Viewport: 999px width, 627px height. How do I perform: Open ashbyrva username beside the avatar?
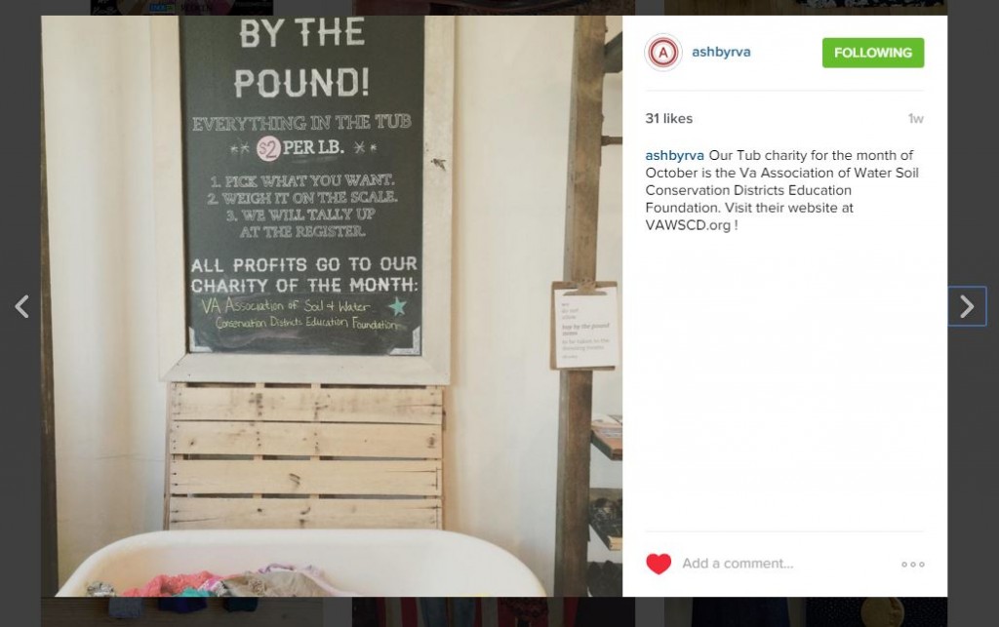pyautogui.click(x=721, y=53)
